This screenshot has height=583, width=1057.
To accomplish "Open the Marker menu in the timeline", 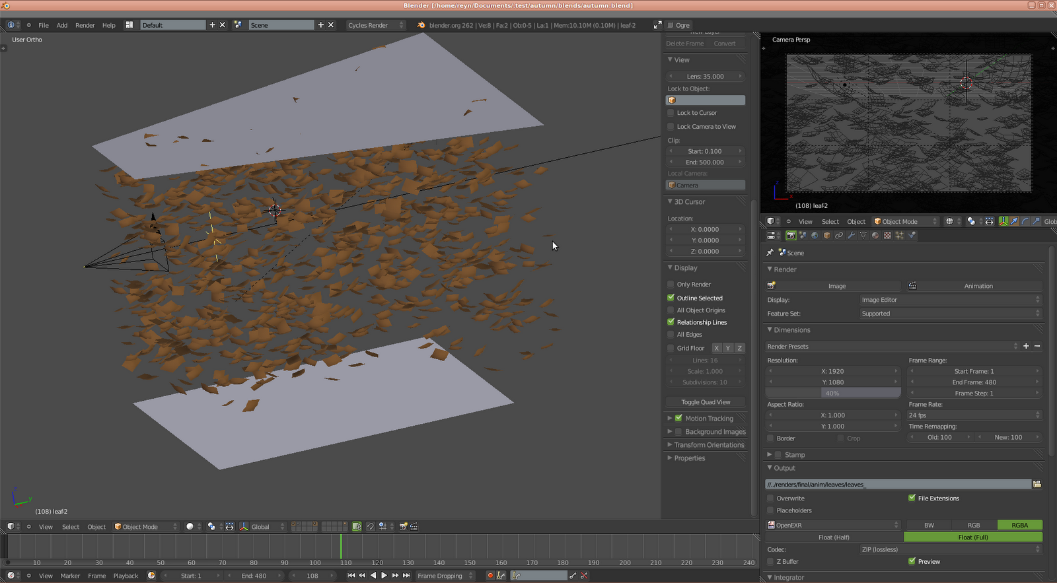I will [70, 576].
